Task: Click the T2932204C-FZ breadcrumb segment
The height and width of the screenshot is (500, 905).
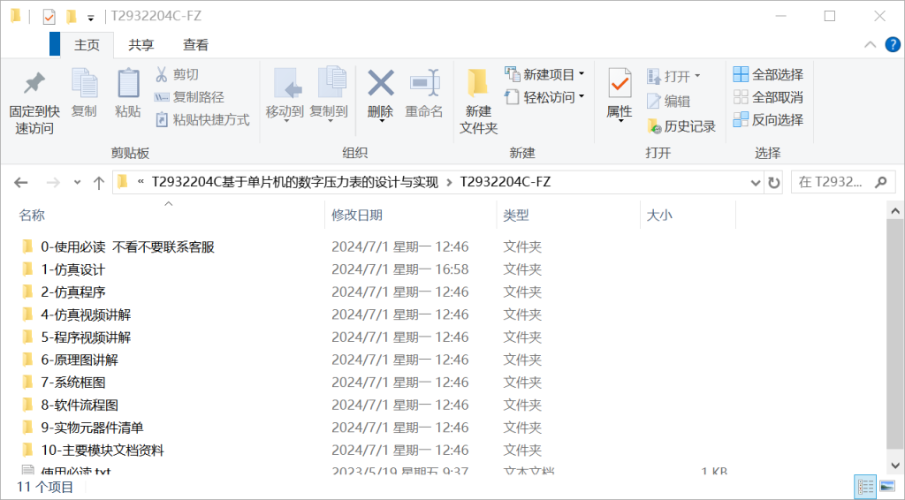Action: tap(505, 182)
